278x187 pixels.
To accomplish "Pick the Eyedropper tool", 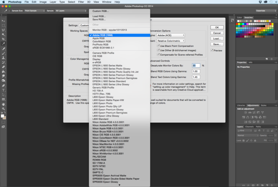I will [x=3, y=44].
